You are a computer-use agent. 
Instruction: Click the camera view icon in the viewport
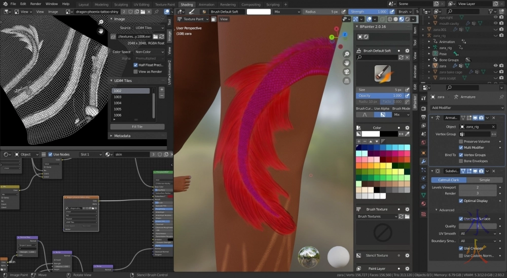(346, 71)
